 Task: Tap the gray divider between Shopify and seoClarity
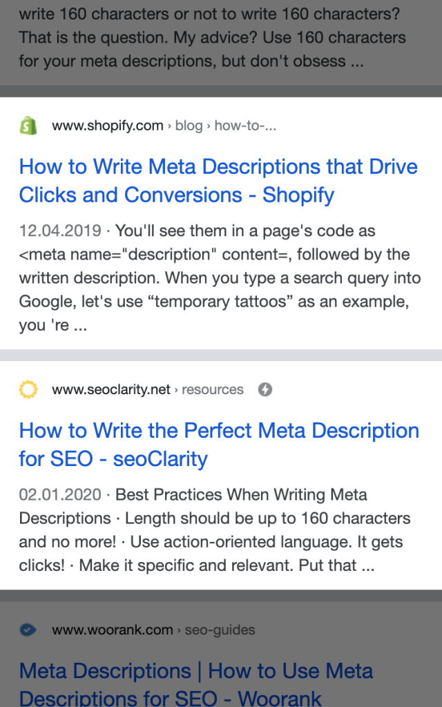[x=221, y=355]
